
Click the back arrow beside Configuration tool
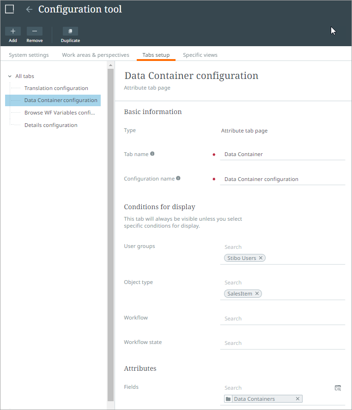coord(29,10)
